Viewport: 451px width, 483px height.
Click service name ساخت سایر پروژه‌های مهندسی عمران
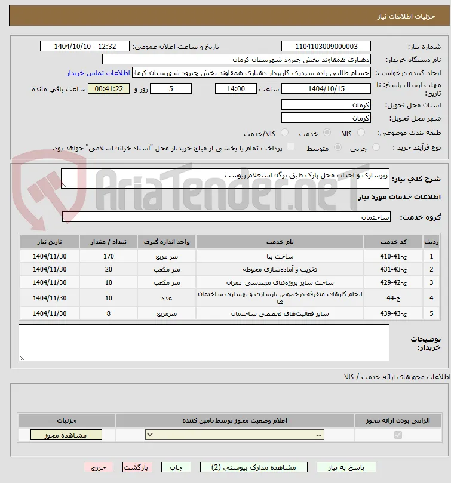coord(280,282)
